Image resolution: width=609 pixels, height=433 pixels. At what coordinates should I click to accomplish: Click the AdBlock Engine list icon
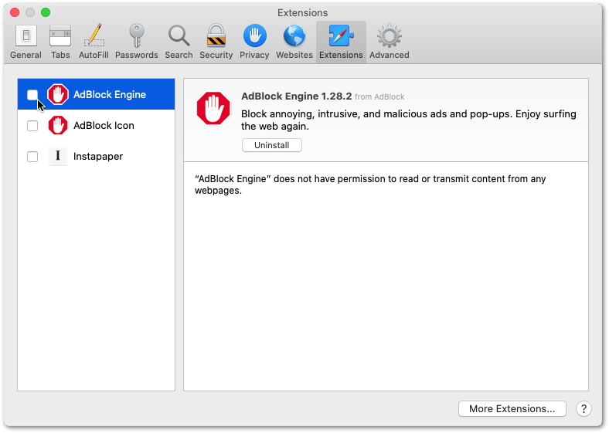(x=58, y=94)
